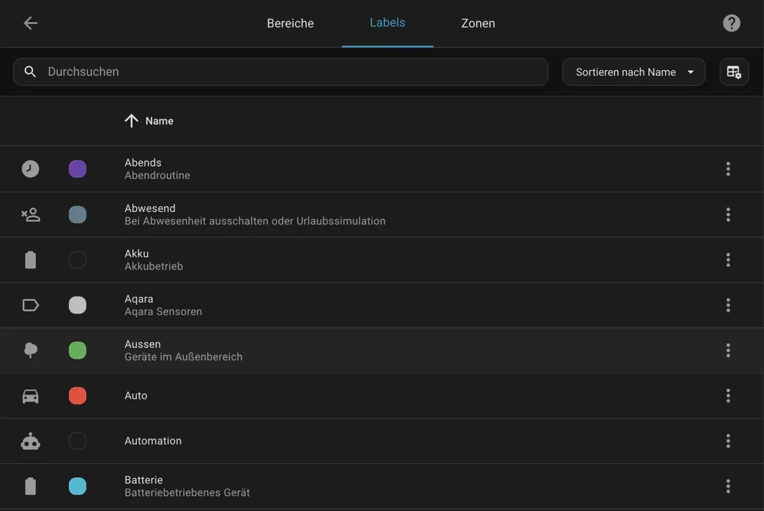The width and height of the screenshot is (764, 511).
Task: Click the red color swatch for Auto
Action: pos(78,396)
